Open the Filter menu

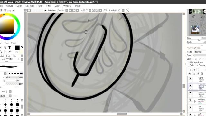coord(49,6)
